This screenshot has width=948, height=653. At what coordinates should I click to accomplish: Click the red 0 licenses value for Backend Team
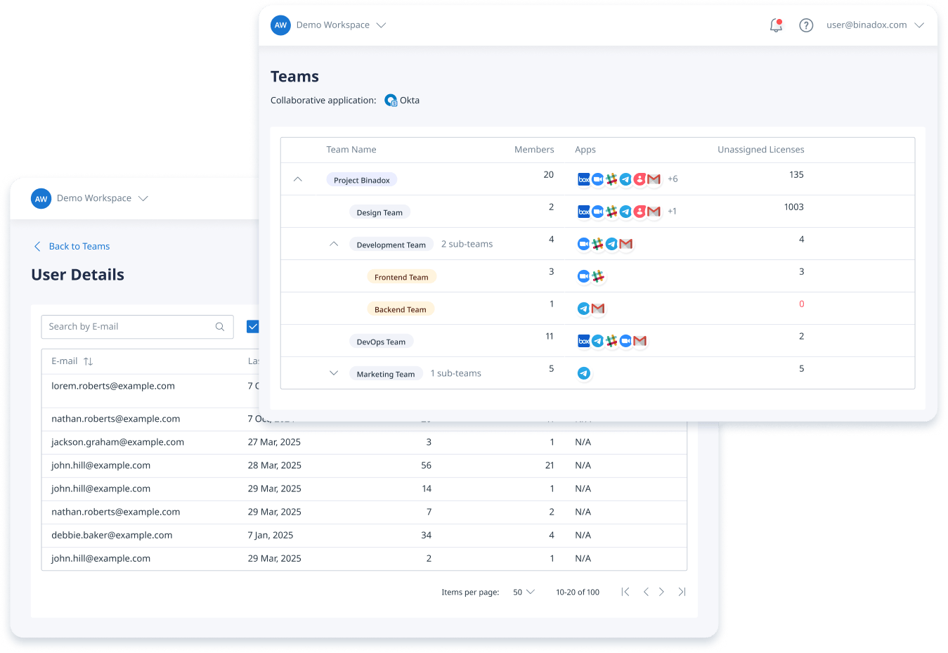pos(801,304)
